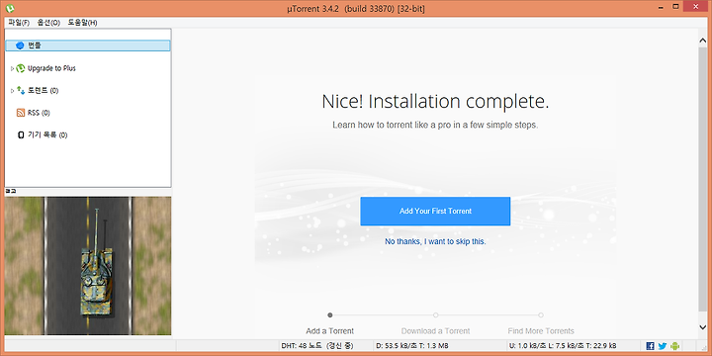Click Add Your First Torrent button
Image resolution: width=712 pixels, height=356 pixels.
[x=435, y=212]
